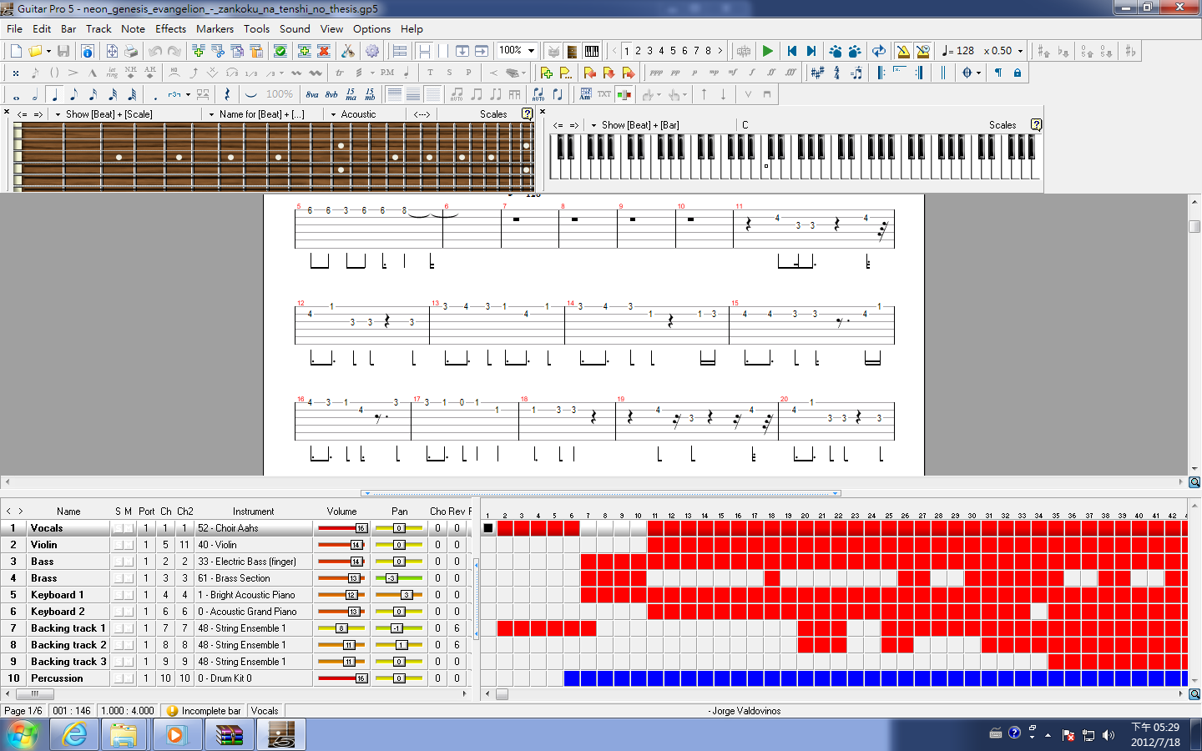
Task: Click the keyboard panel Scales button
Action: (1003, 125)
